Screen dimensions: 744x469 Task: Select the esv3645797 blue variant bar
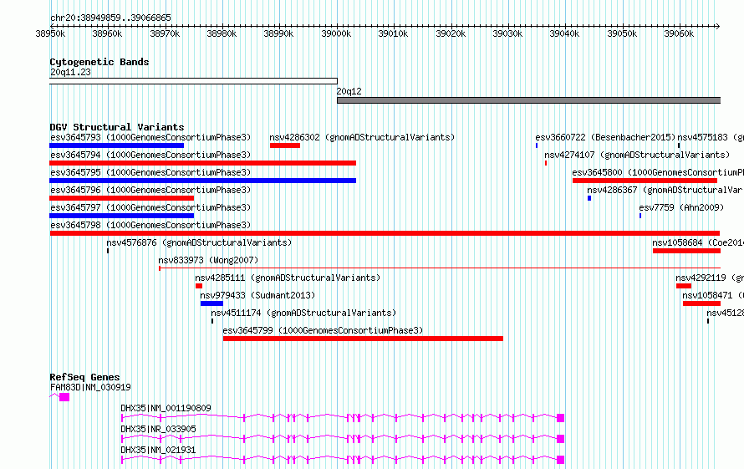pos(122,216)
